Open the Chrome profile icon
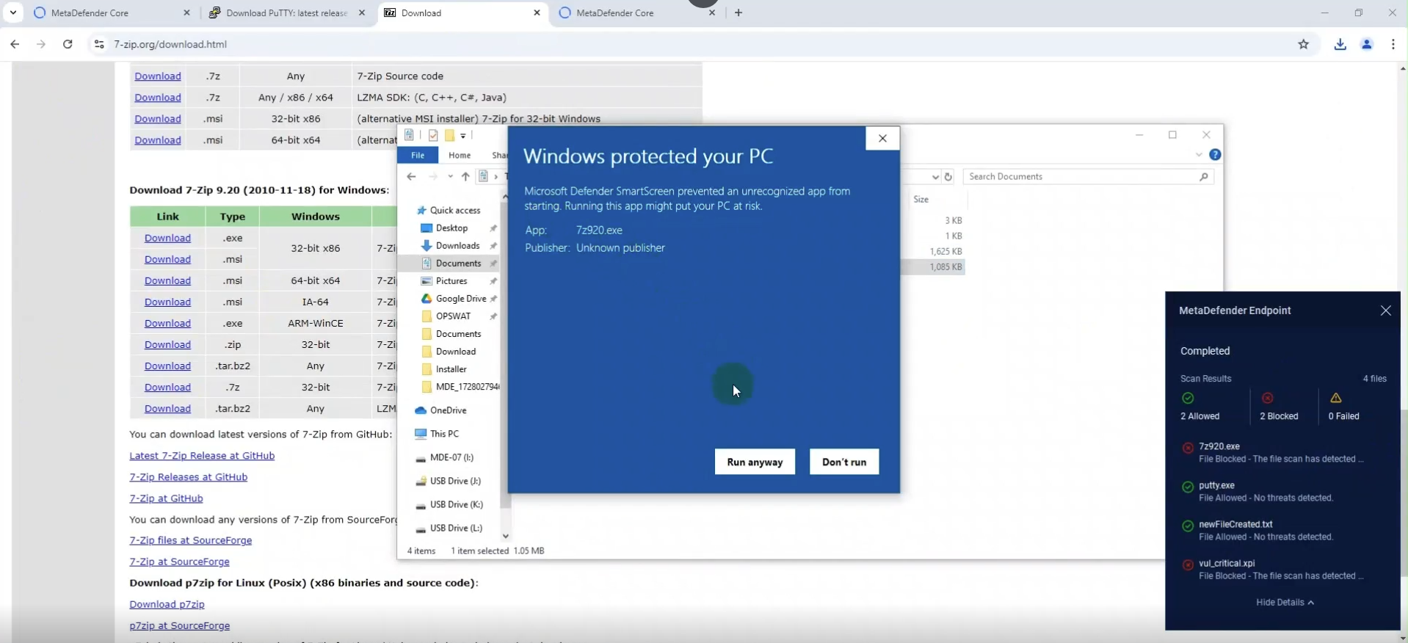The width and height of the screenshot is (1408, 643). click(x=1367, y=44)
